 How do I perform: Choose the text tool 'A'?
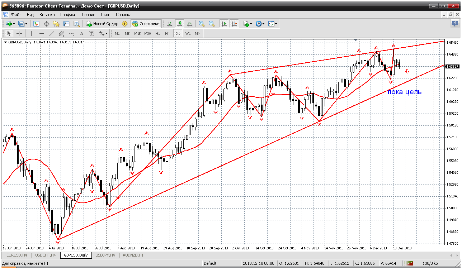[x=81, y=33]
